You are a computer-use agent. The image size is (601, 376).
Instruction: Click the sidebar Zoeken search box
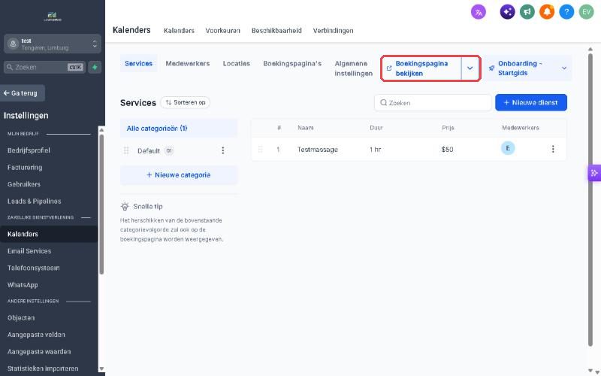click(x=44, y=67)
